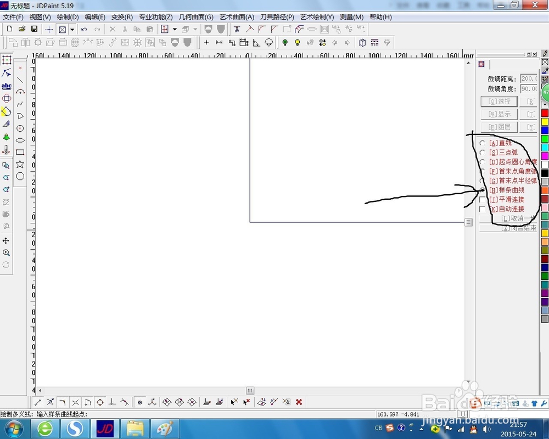Open Internet Explorer from the taskbar
Image resolution: width=549 pixels, height=439 pixels.
click(45, 429)
